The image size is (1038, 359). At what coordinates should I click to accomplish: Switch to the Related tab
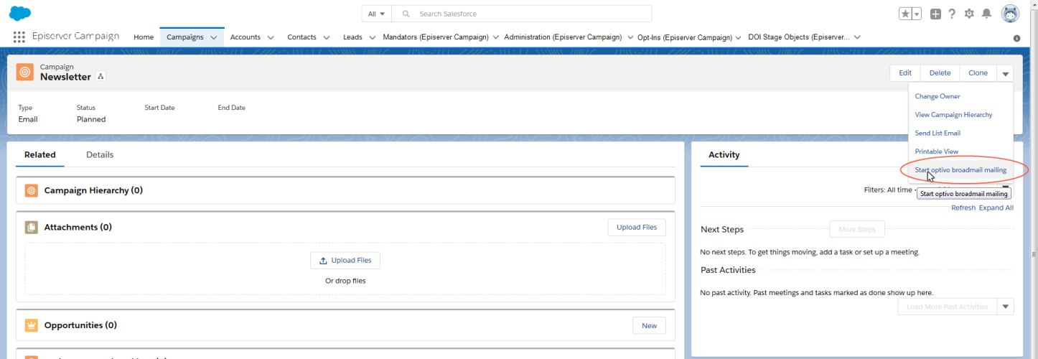click(x=40, y=154)
